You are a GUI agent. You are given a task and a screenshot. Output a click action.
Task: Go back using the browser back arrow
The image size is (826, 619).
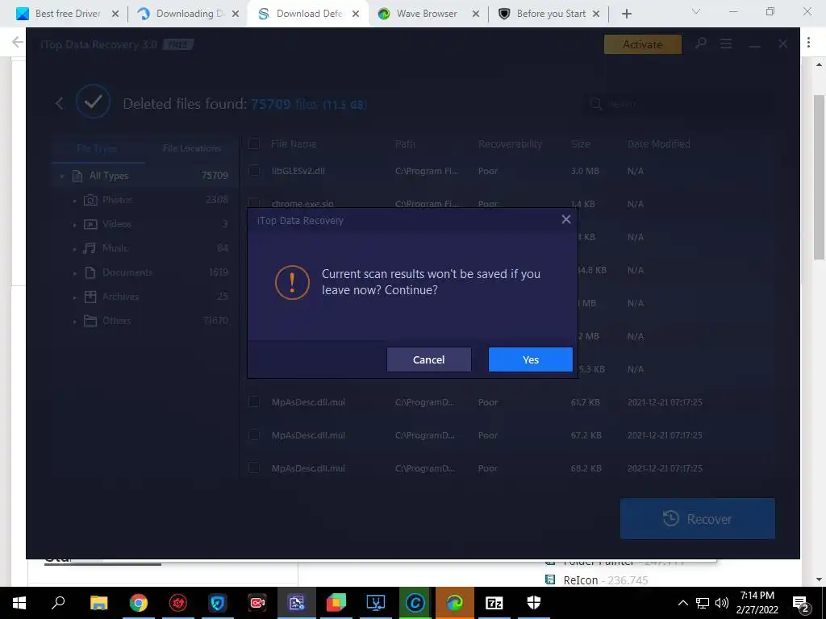coord(18,42)
